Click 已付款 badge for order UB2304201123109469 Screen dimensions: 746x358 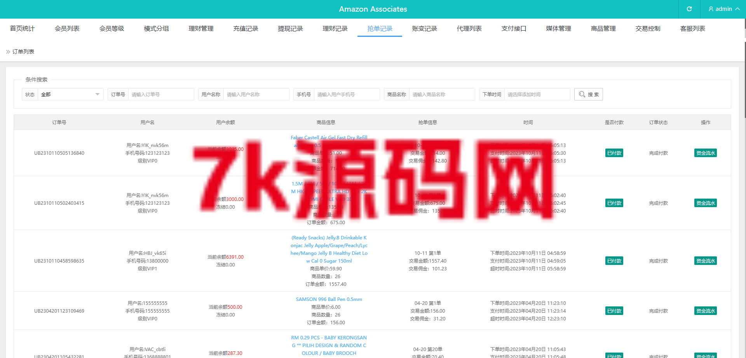[614, 311]
